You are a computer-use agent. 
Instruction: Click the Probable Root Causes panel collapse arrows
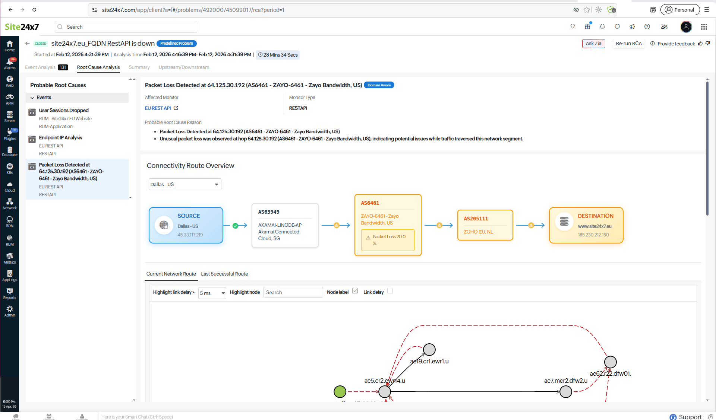(132, 79)
